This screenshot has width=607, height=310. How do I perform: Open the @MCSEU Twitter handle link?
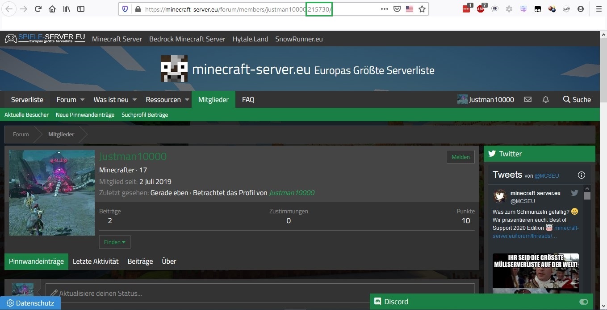(x=547, y=175)
